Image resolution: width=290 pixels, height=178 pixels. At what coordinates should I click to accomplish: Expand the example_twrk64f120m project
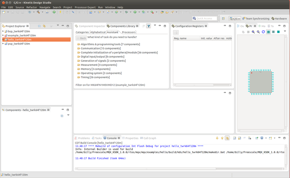3,35
